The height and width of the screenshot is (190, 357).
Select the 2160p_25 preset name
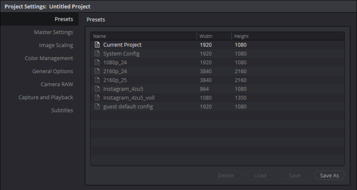(x=115, y=80)
